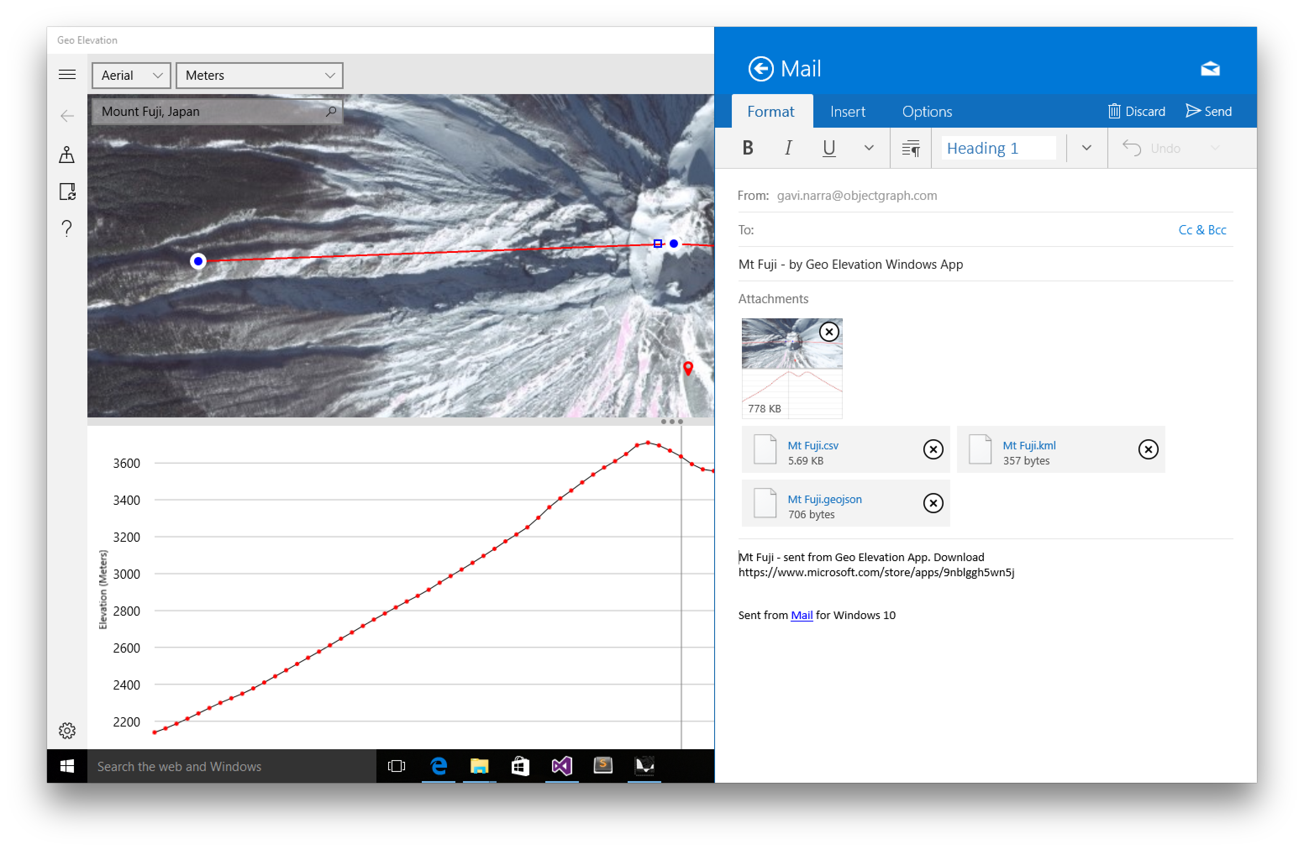Switch to the Insert tab in Mail
Screen dimensions: 1304x850
point(848,111)
